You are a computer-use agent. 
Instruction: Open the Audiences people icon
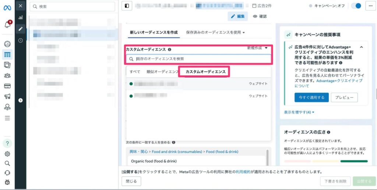[7, 75]
